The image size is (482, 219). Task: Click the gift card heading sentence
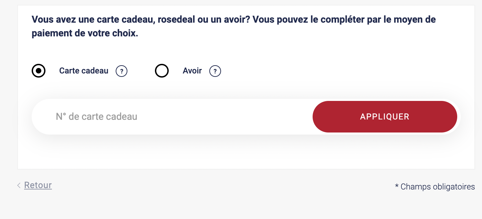coord(234,26)
